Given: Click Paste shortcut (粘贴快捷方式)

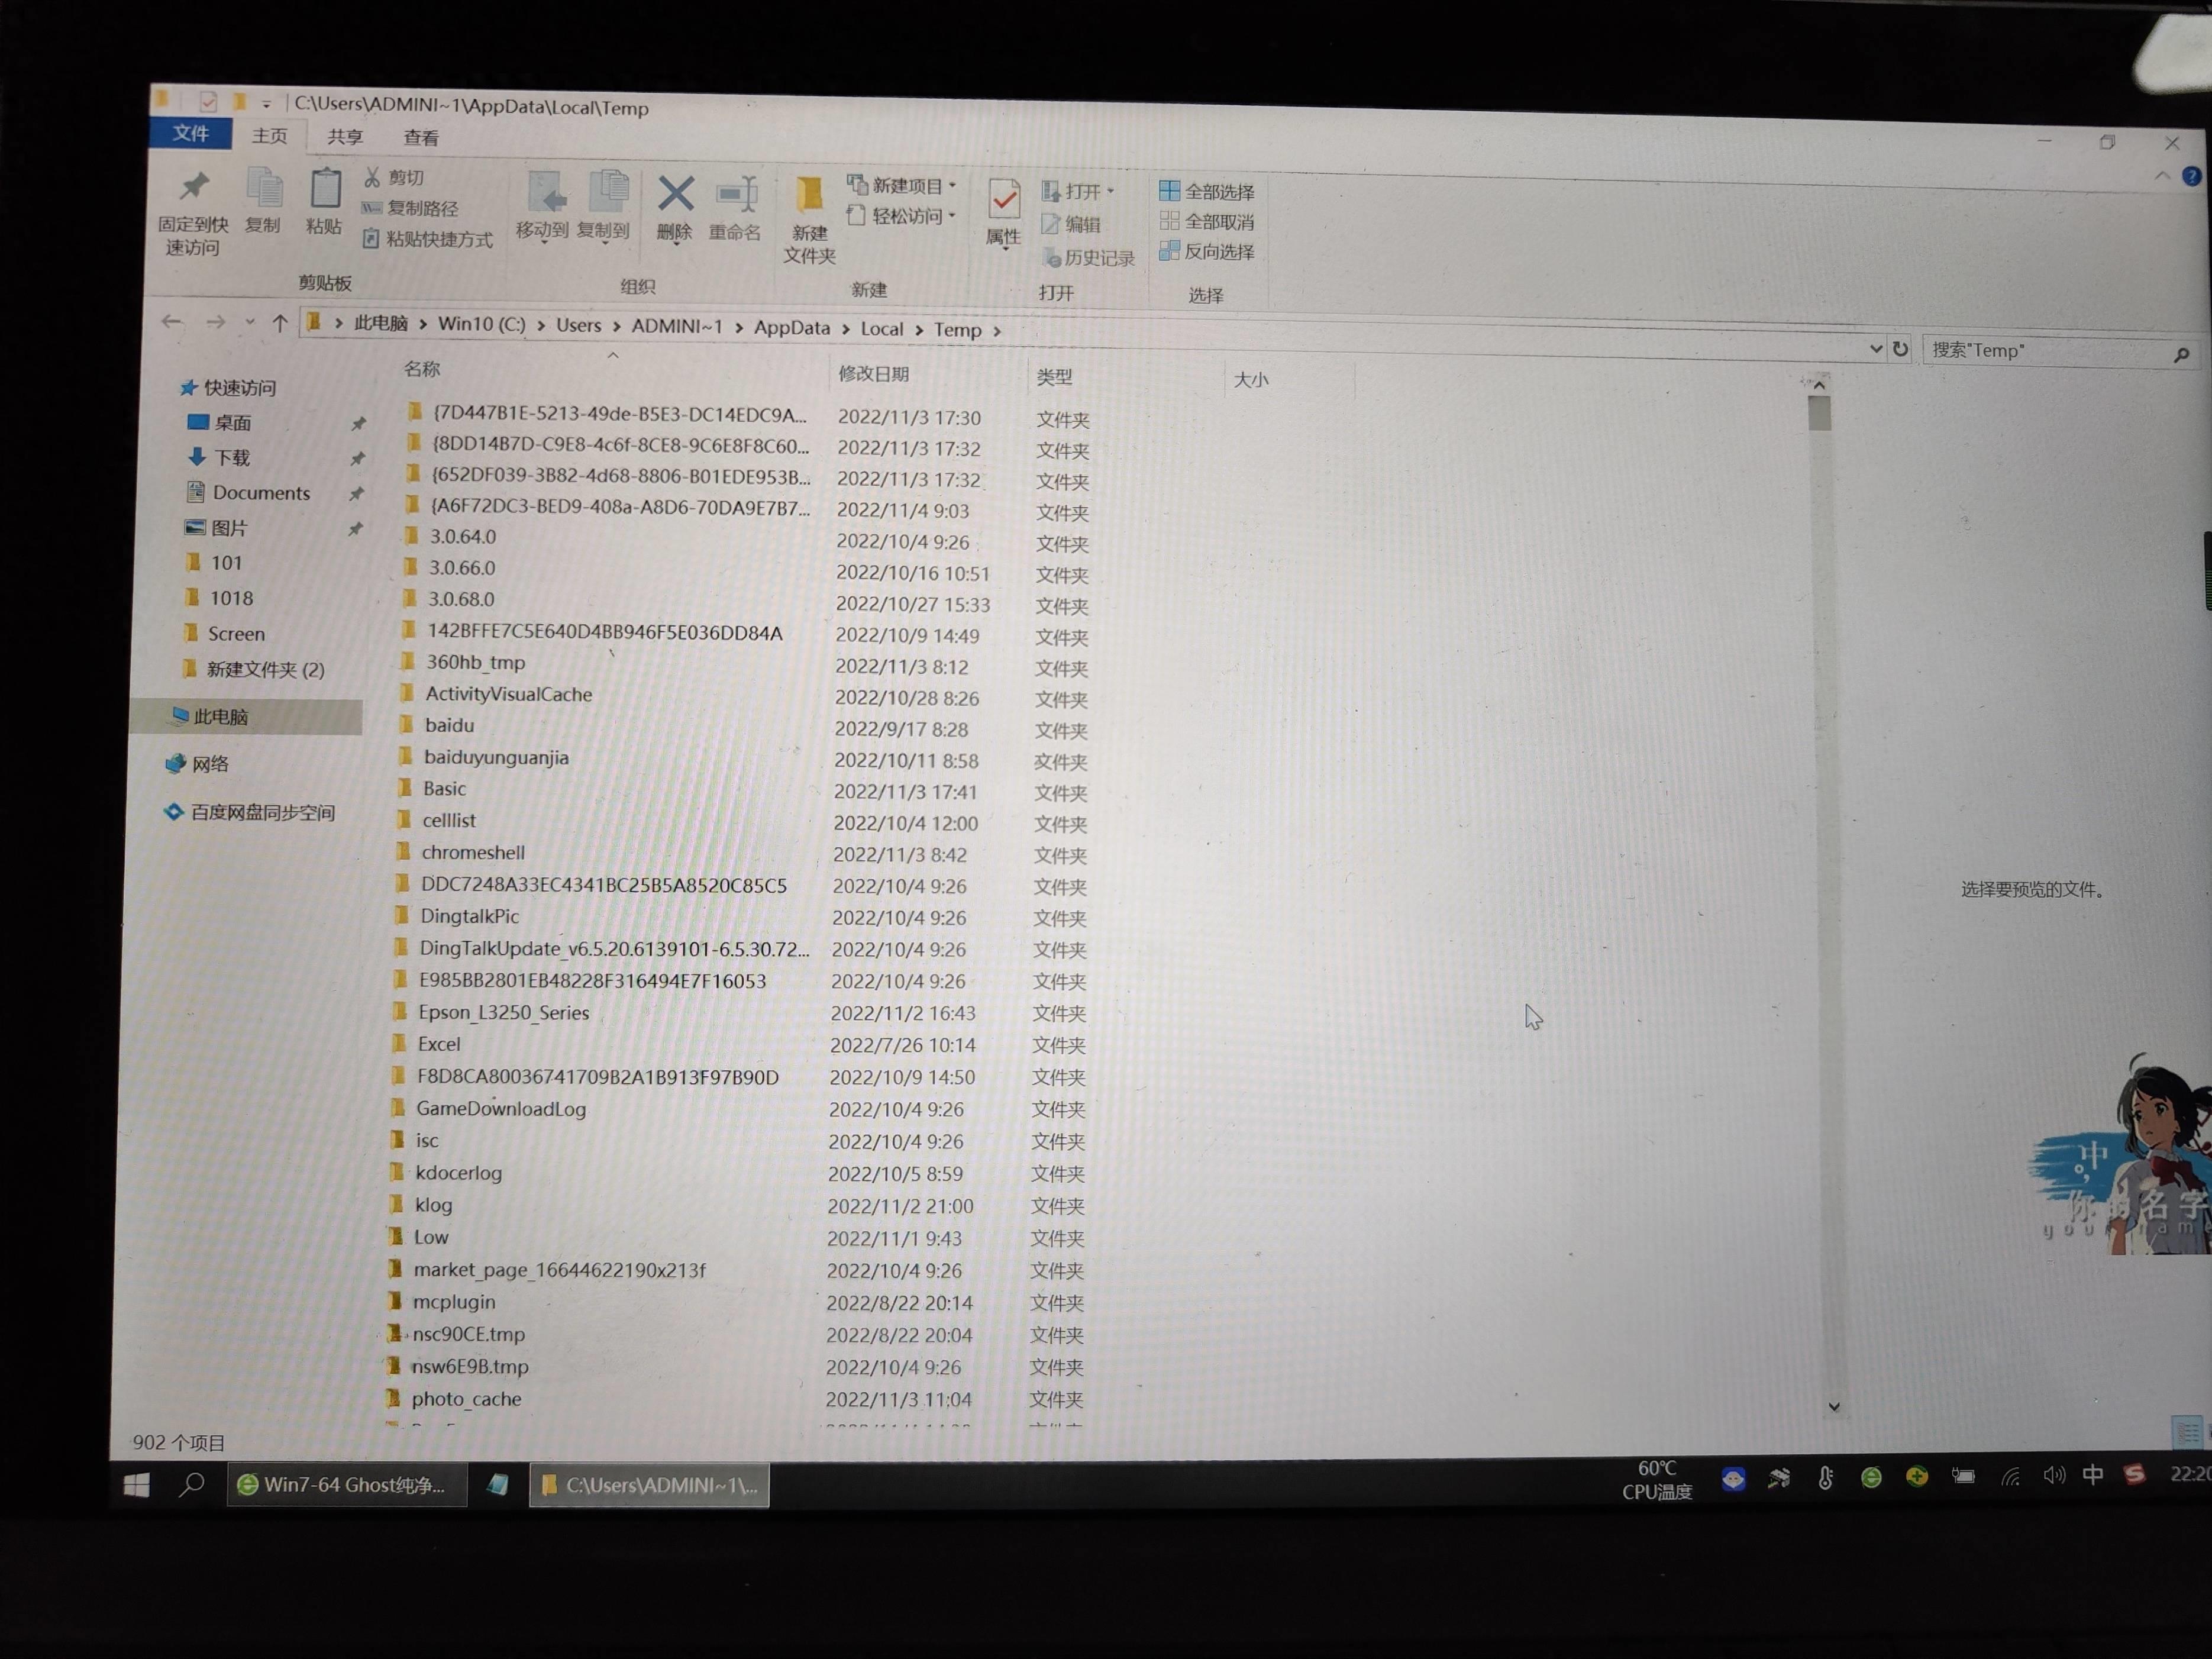Looking at the screenshot, I should [x=428, y=239].
